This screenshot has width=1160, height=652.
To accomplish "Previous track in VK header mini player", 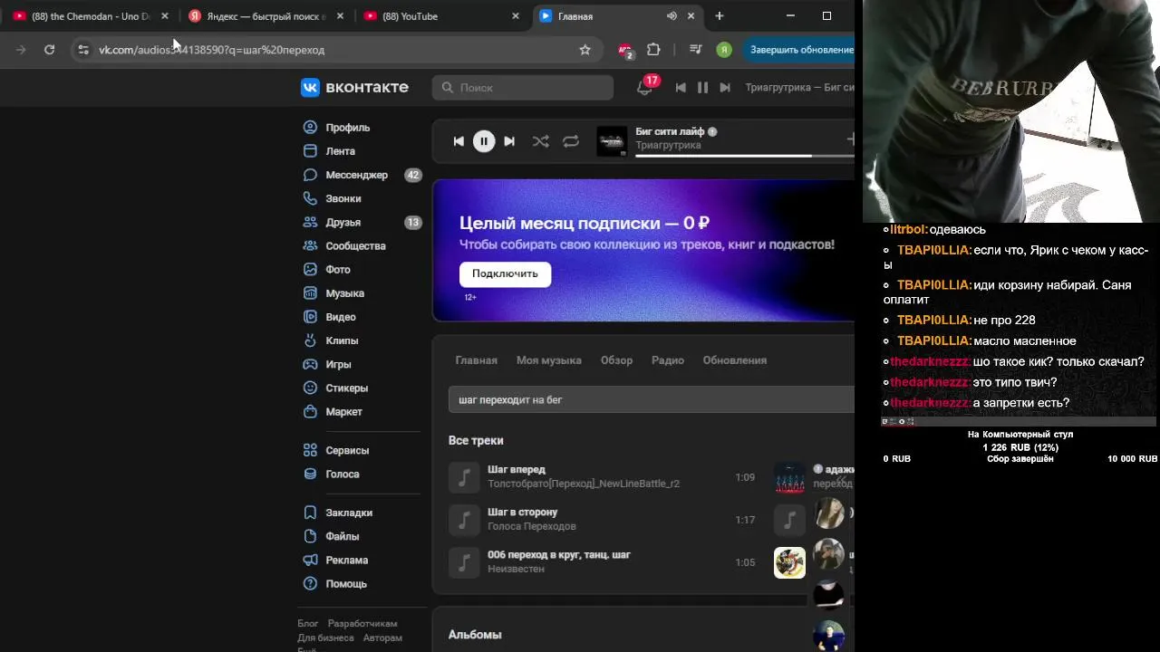I will coord(681,88).
